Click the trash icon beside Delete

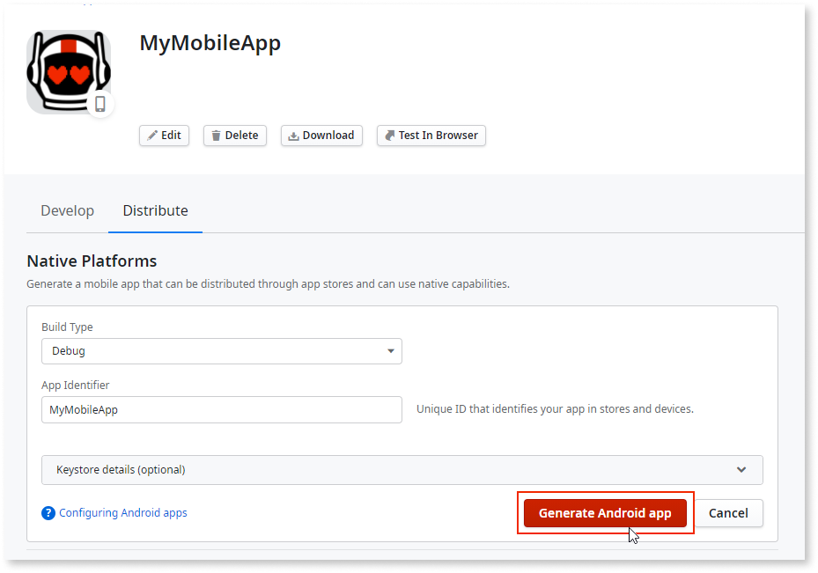pyautogui.click(x=217, y=135)
